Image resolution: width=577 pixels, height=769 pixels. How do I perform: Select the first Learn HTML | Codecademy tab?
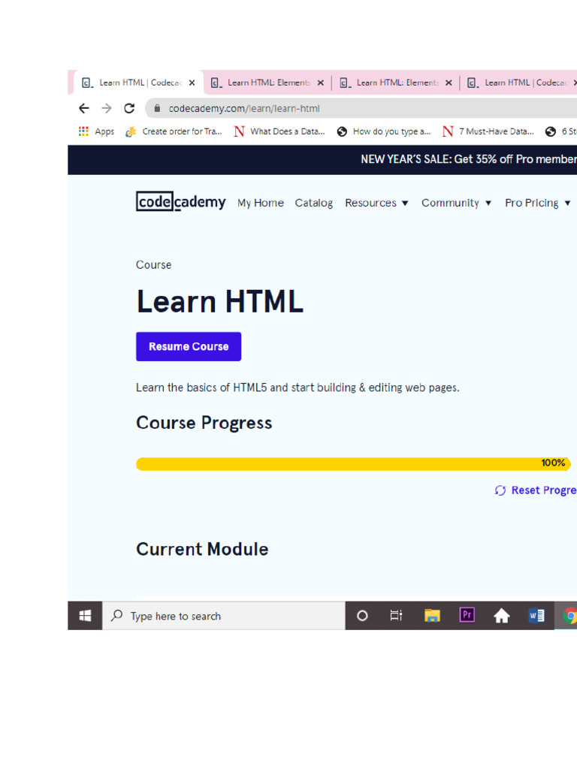pyautogui.click(x=137, y=83)
